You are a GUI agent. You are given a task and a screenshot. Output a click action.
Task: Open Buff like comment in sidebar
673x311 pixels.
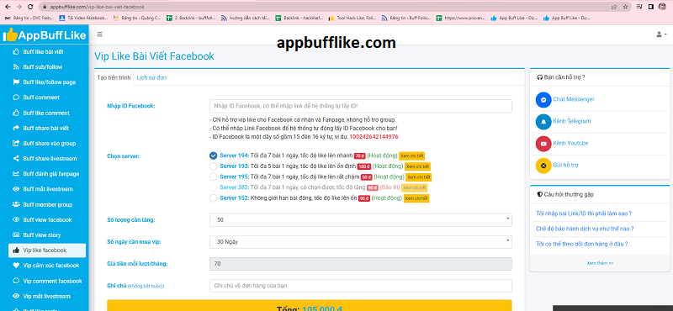tap(46, 113)
